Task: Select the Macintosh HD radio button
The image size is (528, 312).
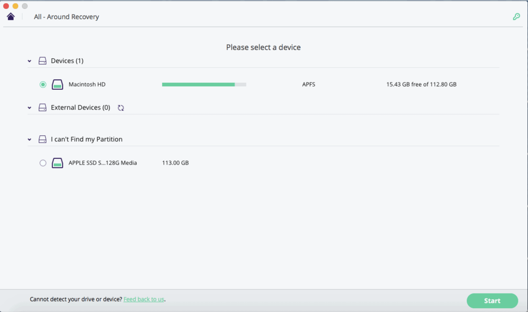Action: [x=43, y=84]
